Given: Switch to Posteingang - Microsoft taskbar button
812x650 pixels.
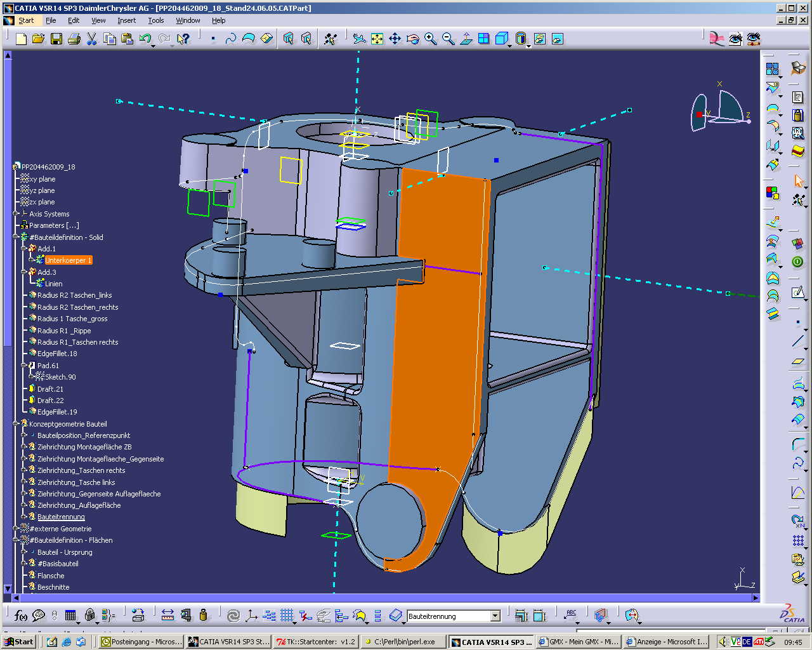Looking at the screenshot, I should click(x=141, y=642).
